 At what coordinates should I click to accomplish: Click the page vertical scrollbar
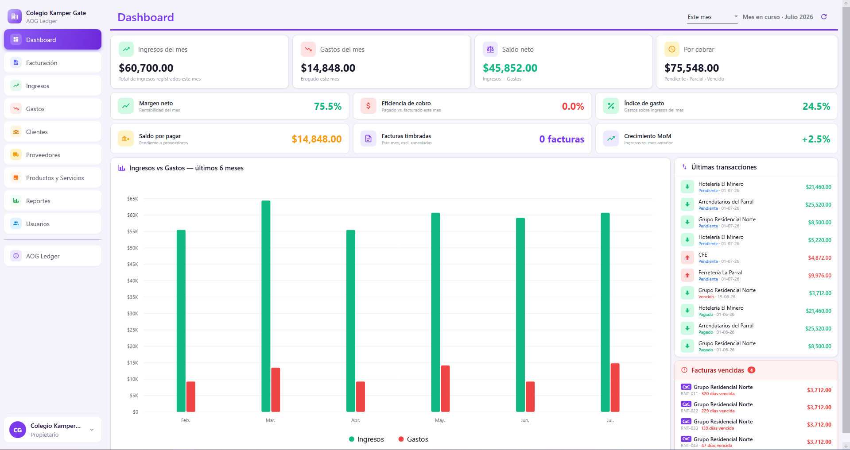[x=846, y=219]
